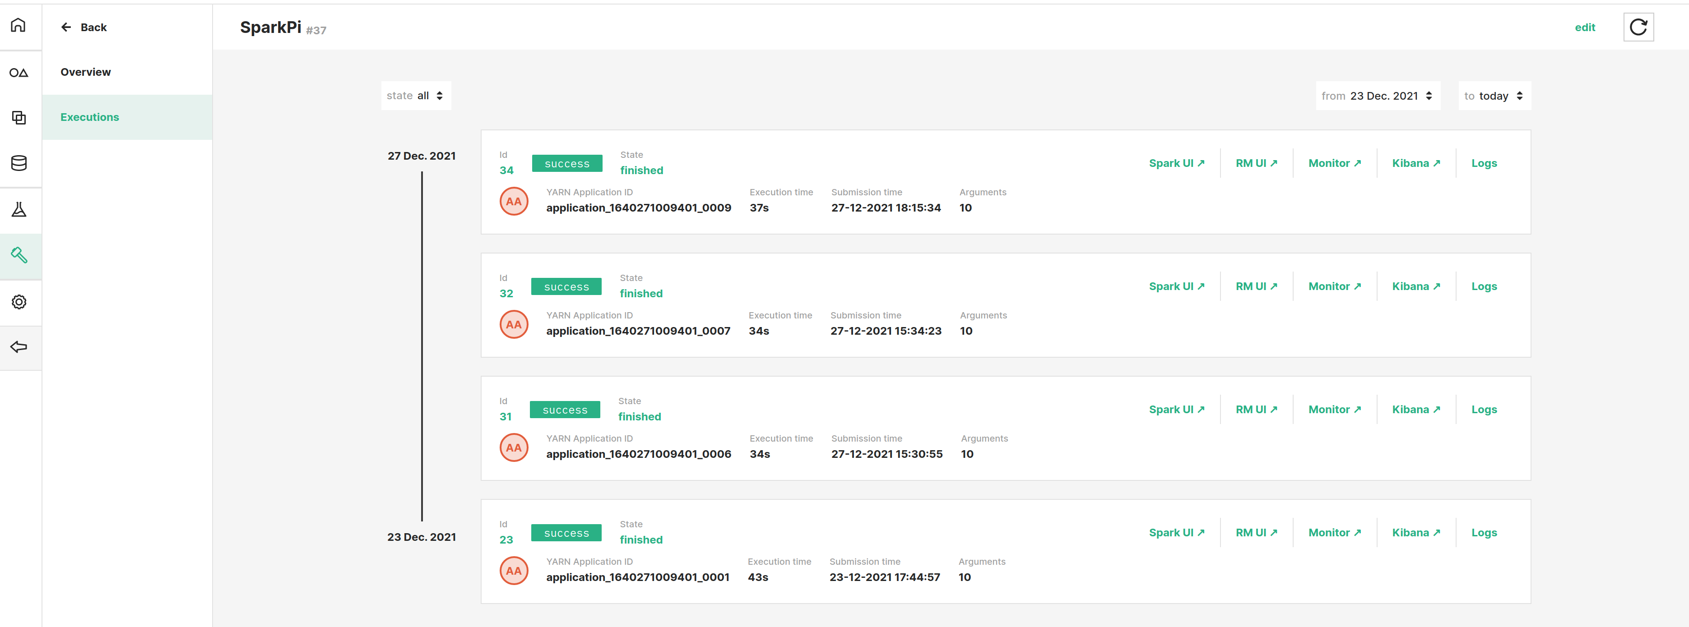Open RM UI for execution 31
1689x627 pixels.
[x=1256, y=410]
